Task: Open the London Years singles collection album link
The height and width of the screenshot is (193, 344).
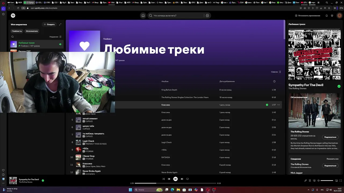Action: click(185, 97)
